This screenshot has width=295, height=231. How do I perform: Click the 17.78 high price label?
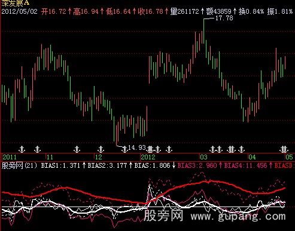click(224, 18)
